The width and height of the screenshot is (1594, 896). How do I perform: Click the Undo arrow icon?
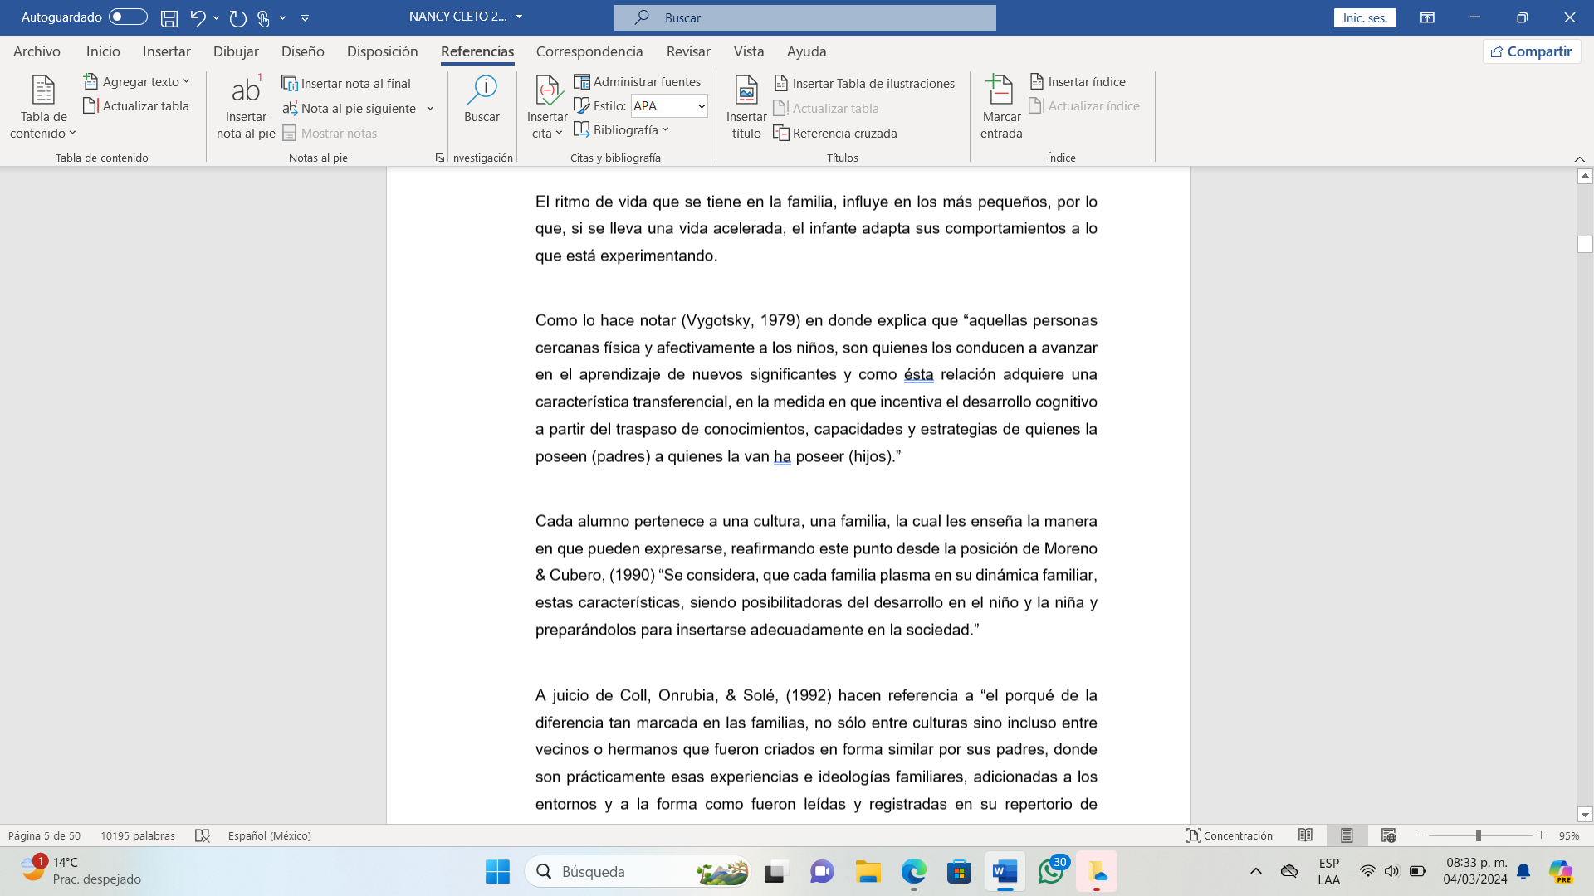pos(198,17)
